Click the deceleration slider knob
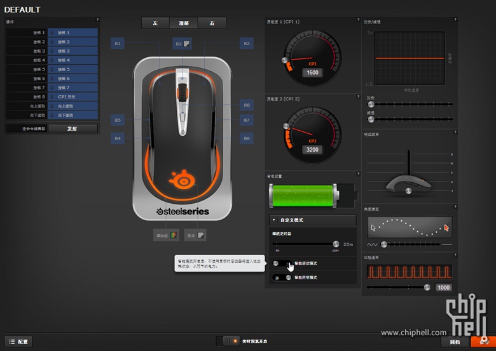This screenshot has width=496, height=351. pos(371,119)
